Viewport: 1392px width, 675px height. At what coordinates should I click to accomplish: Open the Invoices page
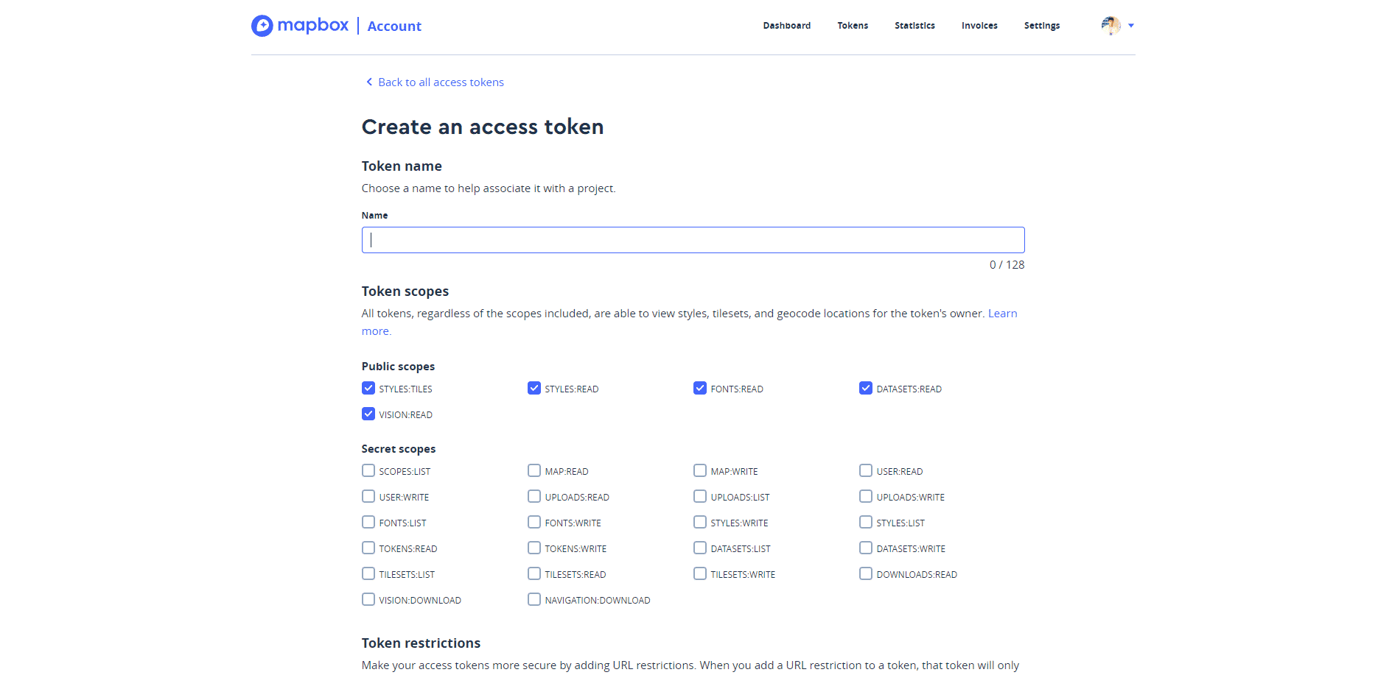tap(979, 26)
